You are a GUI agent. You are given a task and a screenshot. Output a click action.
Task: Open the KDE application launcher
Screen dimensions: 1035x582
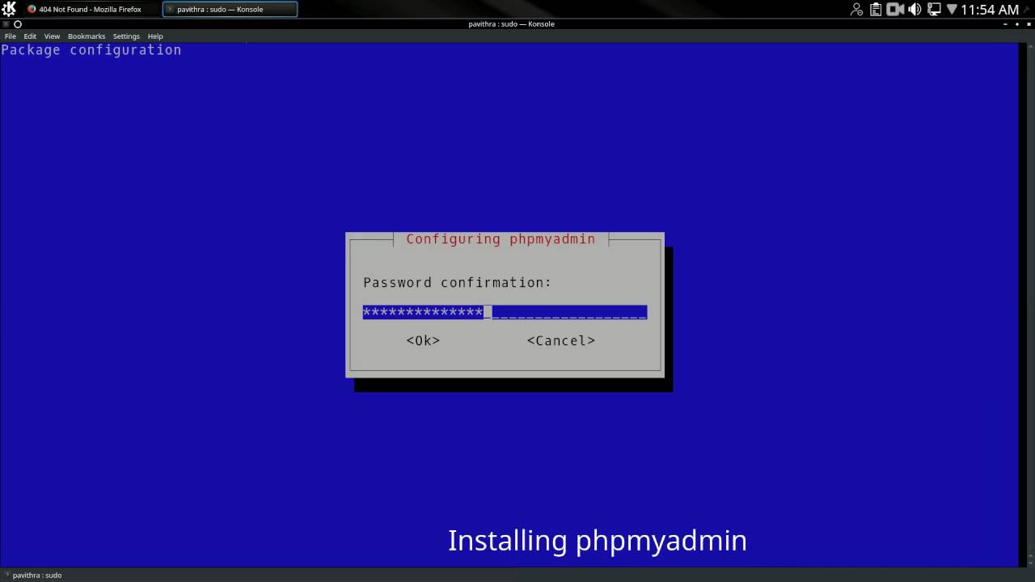coord(9,9)
